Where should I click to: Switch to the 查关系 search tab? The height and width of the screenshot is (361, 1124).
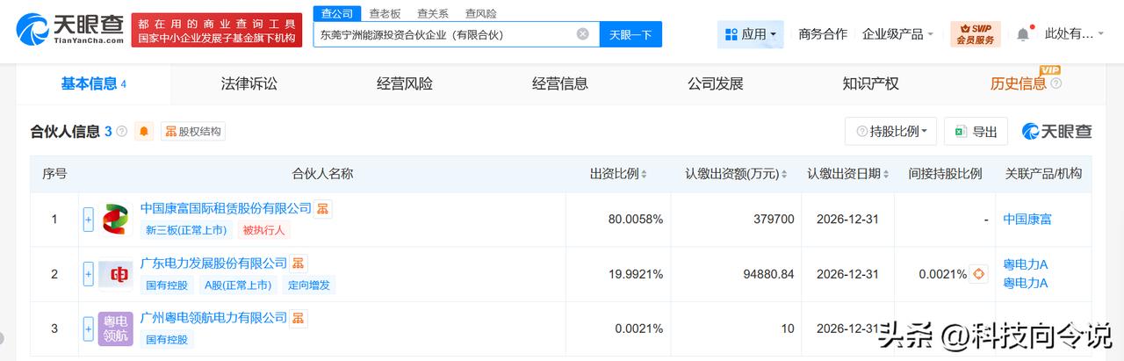click(x=433, y=13)
